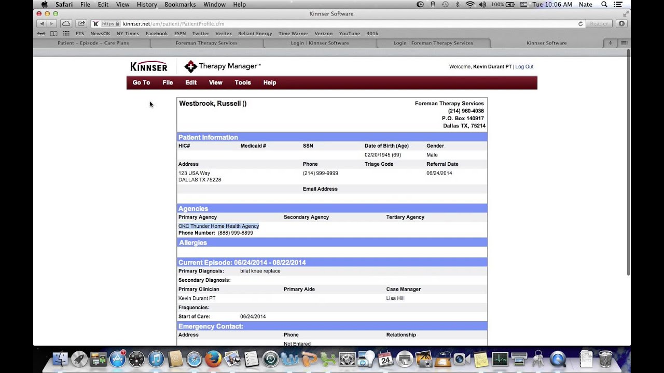Open the Go To menu in Kinnser

coord(141,82)
